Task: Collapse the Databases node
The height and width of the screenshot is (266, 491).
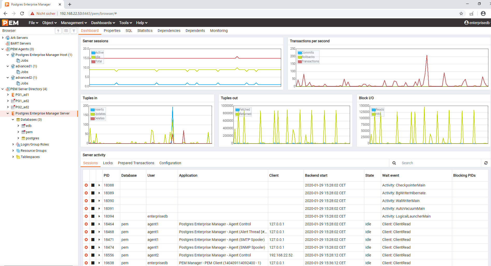Action: 13,120
